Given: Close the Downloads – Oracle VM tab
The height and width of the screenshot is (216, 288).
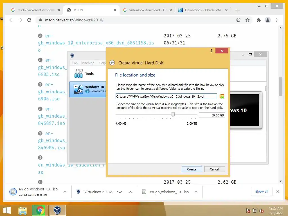Looking at the screenshot, I should (226, 10).
